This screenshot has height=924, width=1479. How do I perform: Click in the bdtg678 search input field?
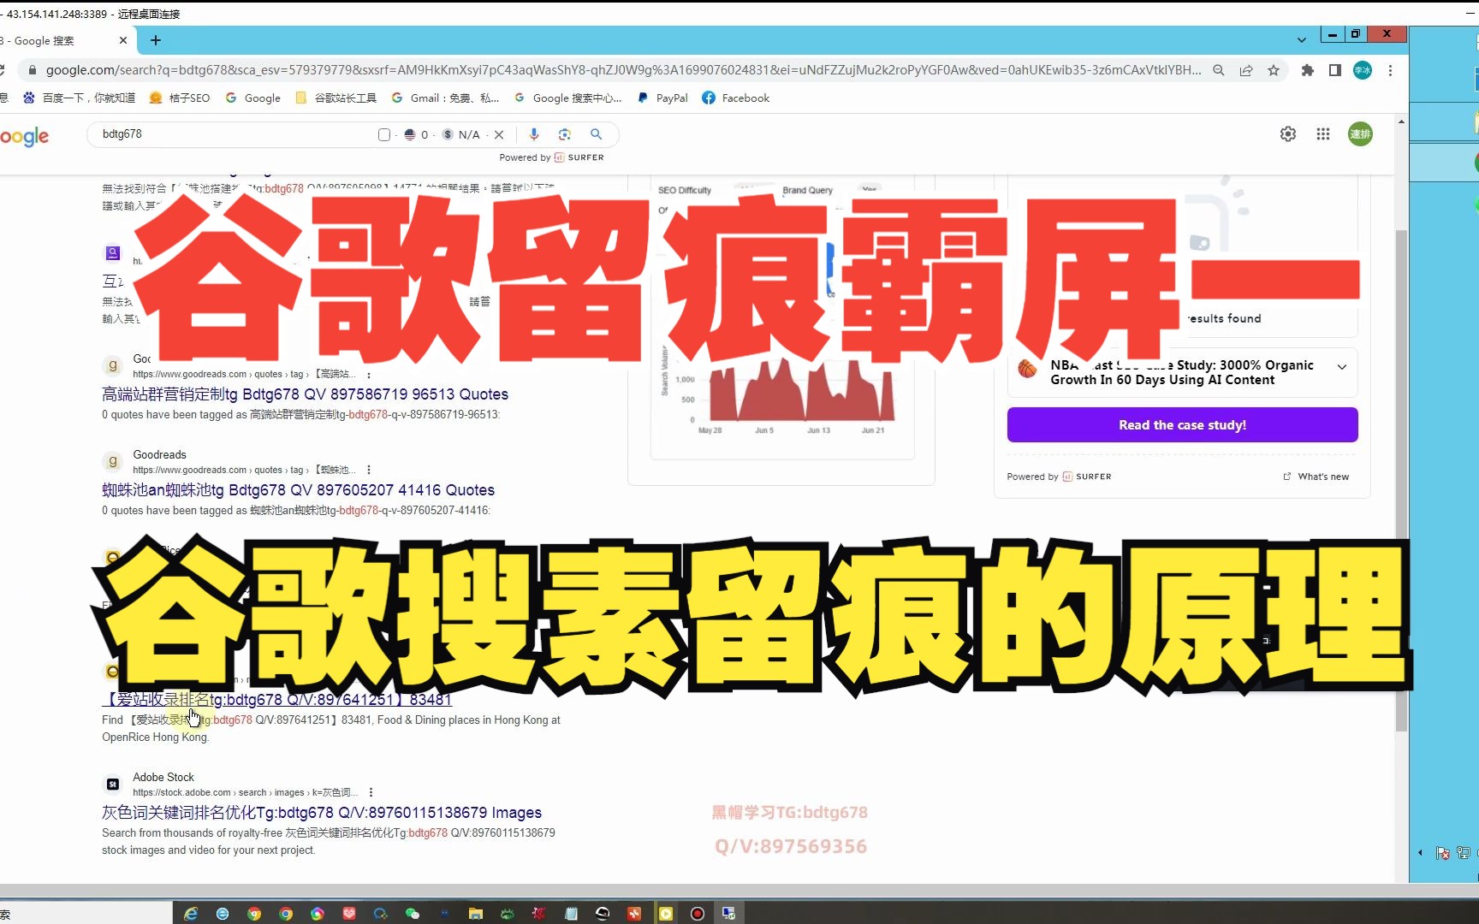click(x=235, y=134)
